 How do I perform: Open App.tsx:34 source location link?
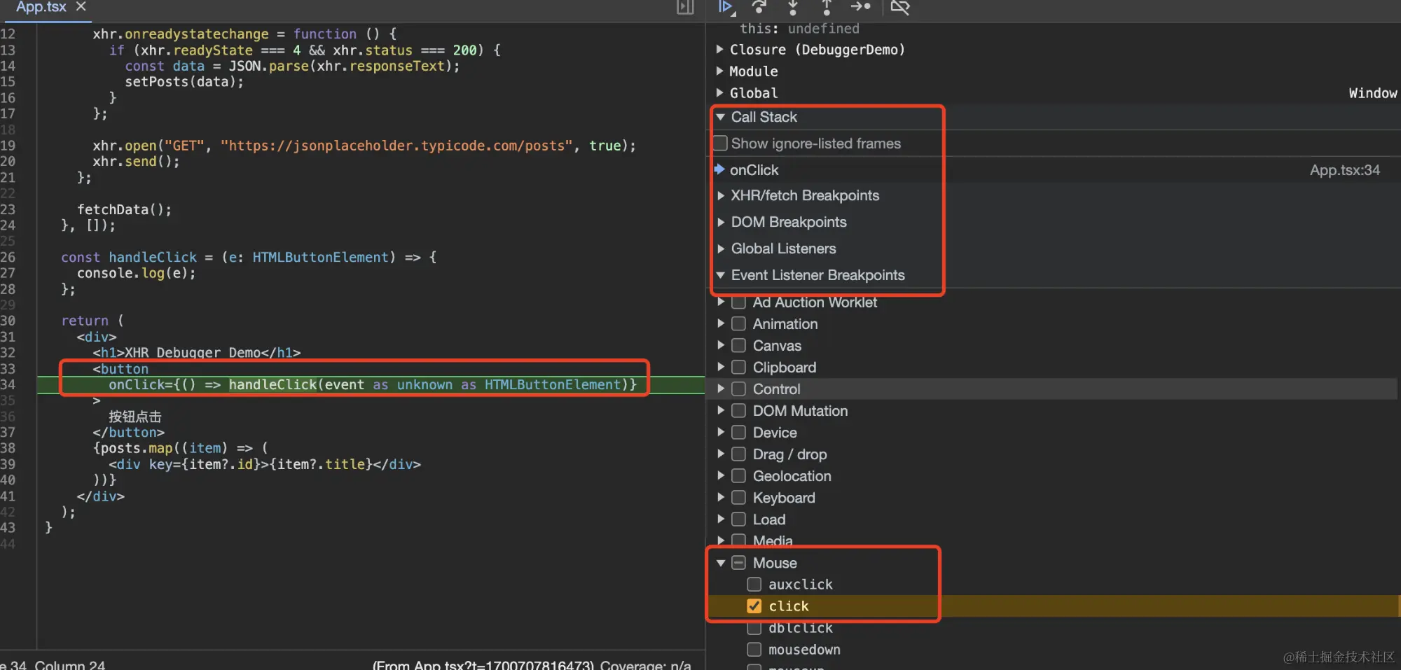[x=1344, y=170]
